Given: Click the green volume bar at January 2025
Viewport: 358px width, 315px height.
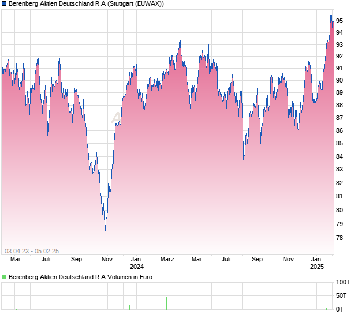Looking at the screenshot, I should pos(327,307).
